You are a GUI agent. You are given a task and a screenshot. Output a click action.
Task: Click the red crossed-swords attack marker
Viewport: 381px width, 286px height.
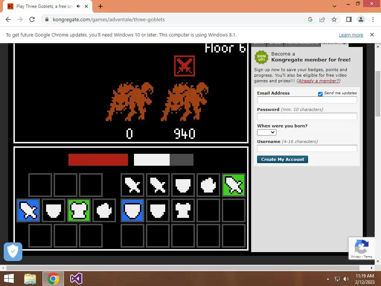click(x=185, y=66)
